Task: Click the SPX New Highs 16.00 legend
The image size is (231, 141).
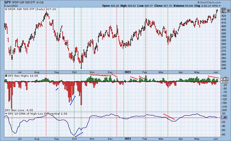Action: coord(23,76)
